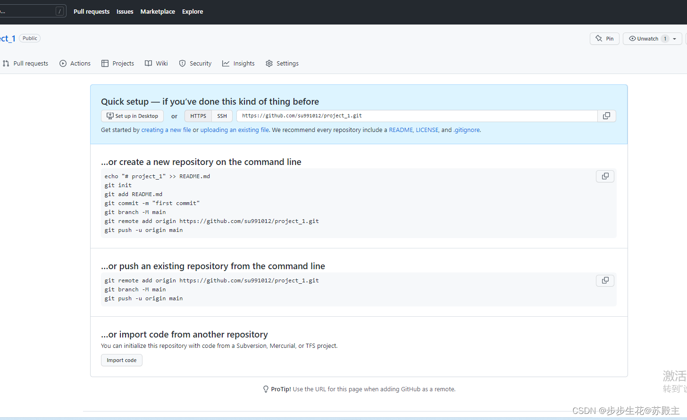Click the 'git add README.md' line
The height and width of the screenshot is (420, 687).
[134, 194]
